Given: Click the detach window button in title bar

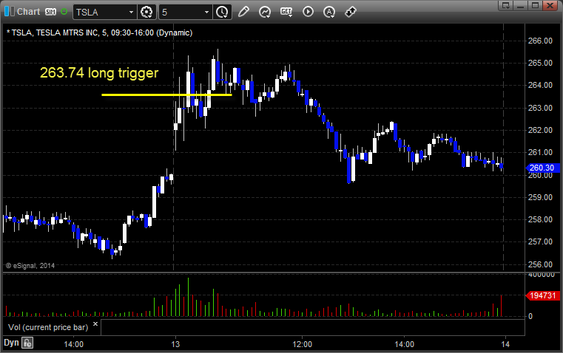Looking at the screenshot, I should (506, 5).
